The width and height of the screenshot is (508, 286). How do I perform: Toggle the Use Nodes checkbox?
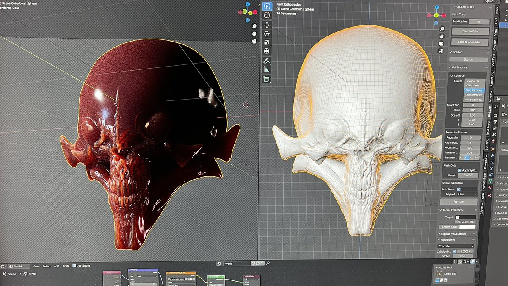(74, 266)
